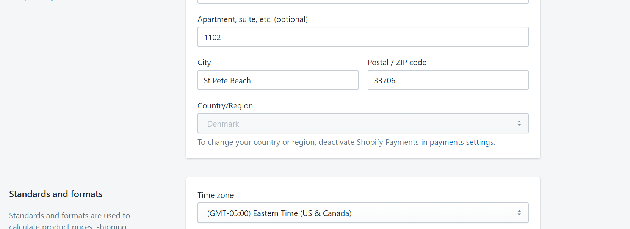Viewport: 630px width, 229px height.
Task: Click blank space below the payments settings note
Action: (x=363, y=152)
